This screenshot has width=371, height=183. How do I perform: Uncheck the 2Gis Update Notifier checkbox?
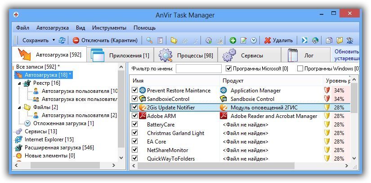click(x=134, y=107)
